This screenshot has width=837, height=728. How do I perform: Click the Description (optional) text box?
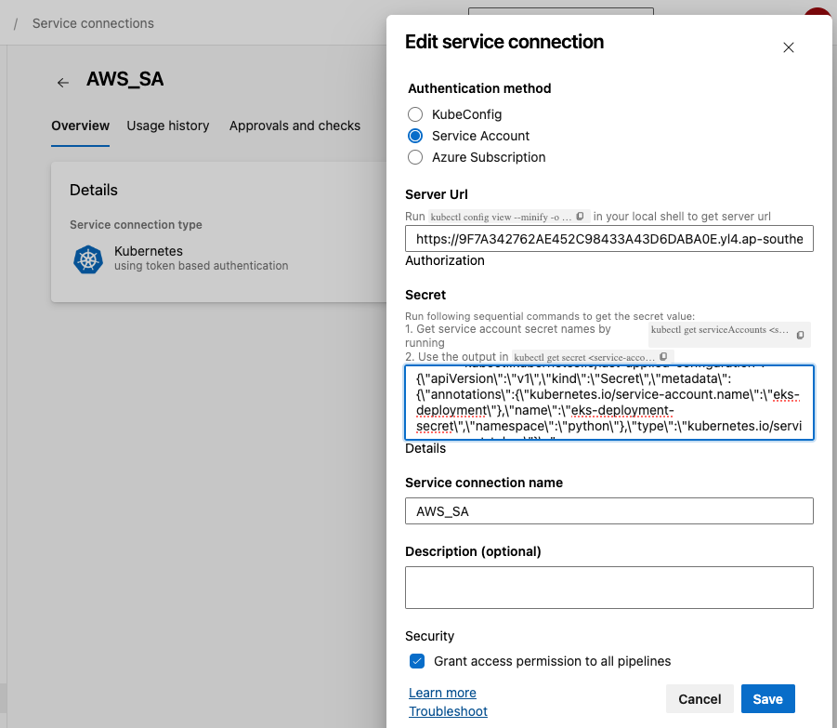(x=609, y=588)
